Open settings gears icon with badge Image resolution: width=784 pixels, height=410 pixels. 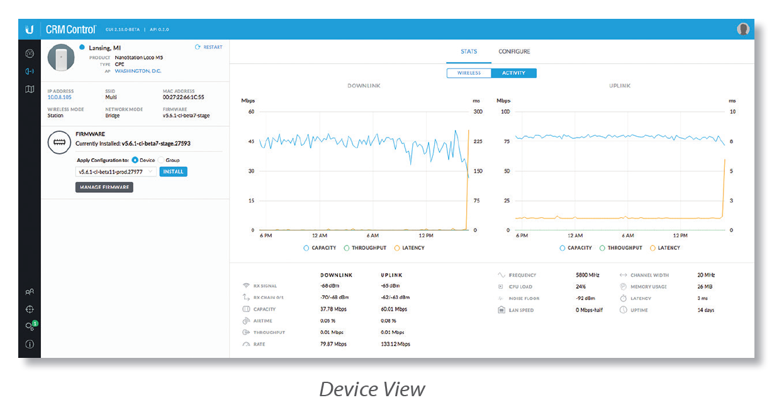(x=30, y=326)
